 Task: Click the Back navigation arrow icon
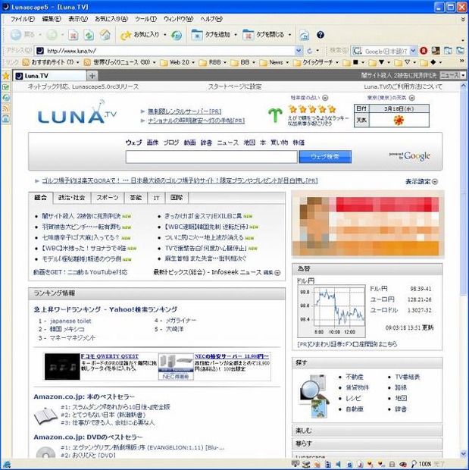(16, 35)
